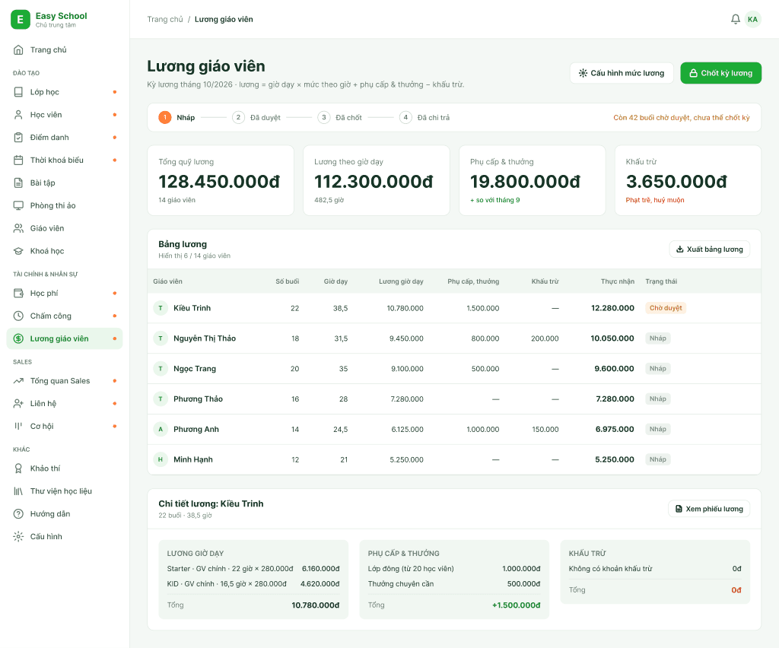Click the Học phí wallet icon
The width and height of the screenshot is (779, 648).
(x=18, y=294)
